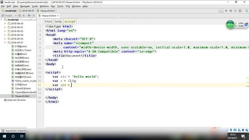Open the Tools menu
249x140 pixels.
coord(60,6)
